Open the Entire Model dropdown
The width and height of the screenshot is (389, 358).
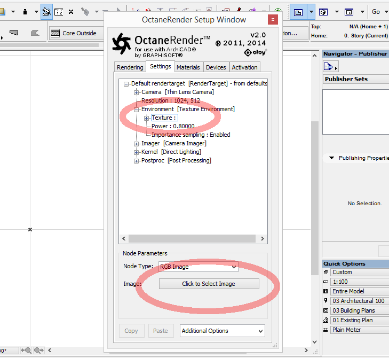pyautogui.click(x=360, y=291)
